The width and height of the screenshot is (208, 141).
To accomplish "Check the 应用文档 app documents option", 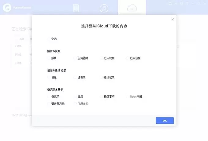I will (x=75, y=104).
